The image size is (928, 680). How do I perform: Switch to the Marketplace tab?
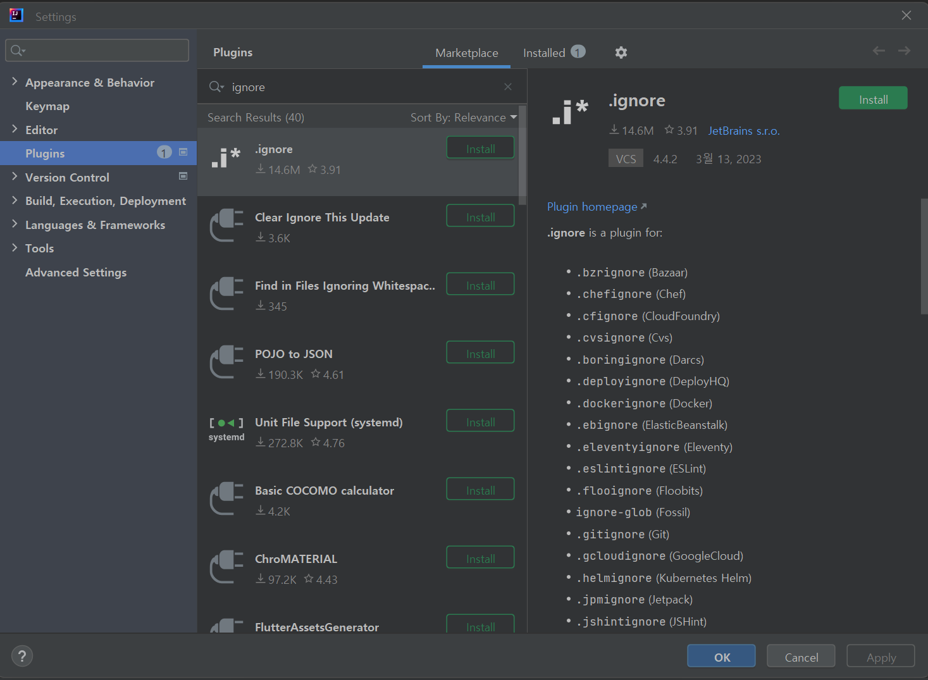(x=467, y=53)
